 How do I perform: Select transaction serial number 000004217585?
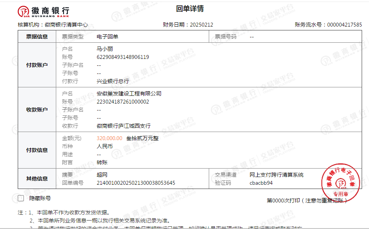(344, 25)
